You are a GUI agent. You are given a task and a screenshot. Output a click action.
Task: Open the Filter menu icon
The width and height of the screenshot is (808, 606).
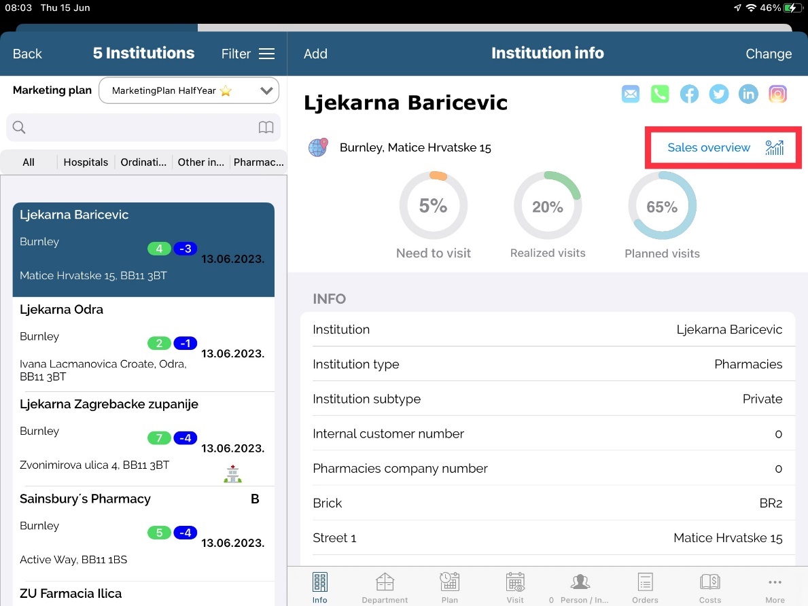click(267, 54)
